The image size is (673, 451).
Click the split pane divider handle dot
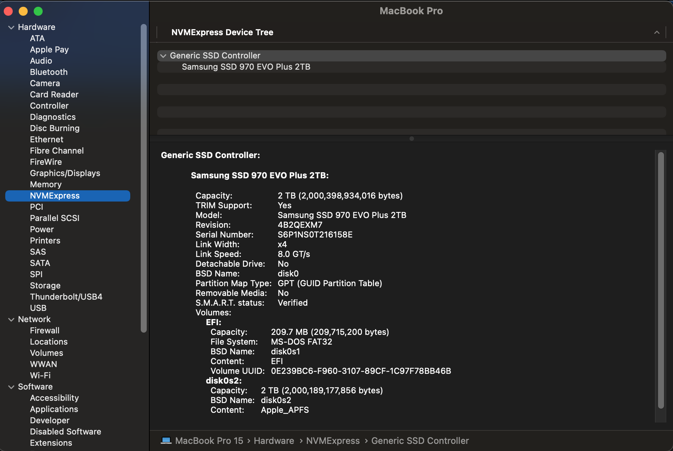412,139
